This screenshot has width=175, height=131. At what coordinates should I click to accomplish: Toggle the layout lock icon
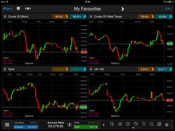click(28, 8)
